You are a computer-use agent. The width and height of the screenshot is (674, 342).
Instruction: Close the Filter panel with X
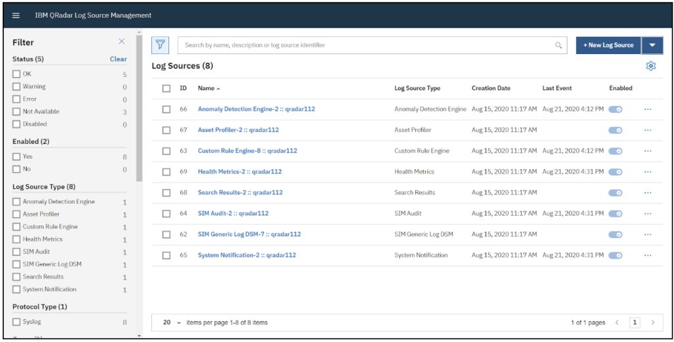[x=122, y=41]
